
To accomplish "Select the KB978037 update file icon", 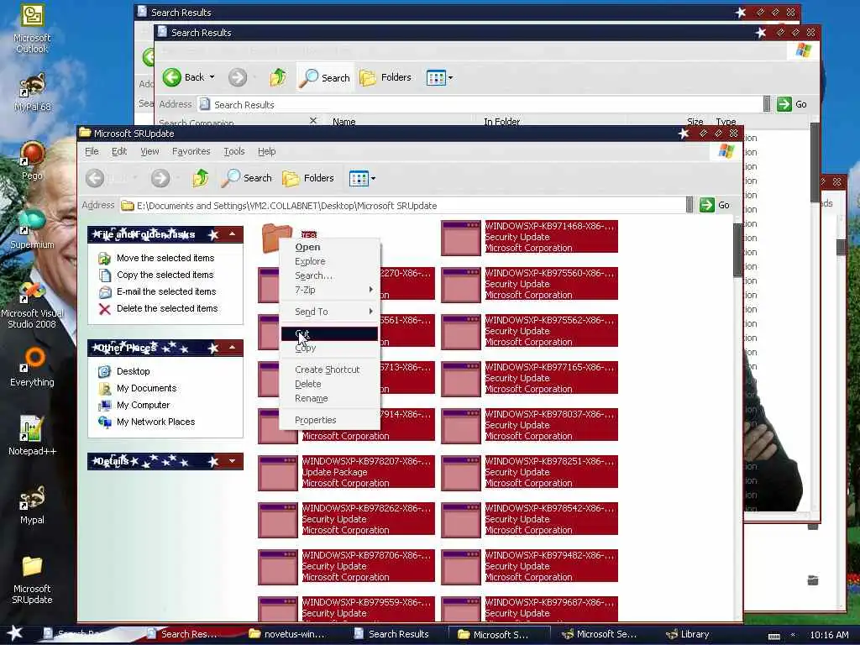I will 461,426.
